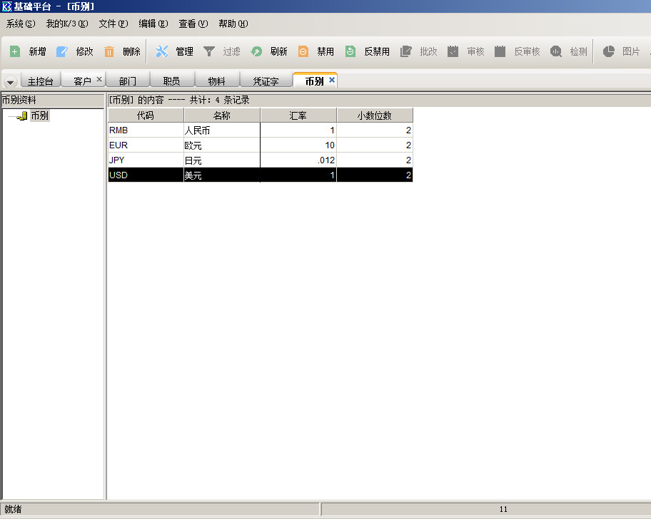Open the 系统(S) menu
The height and width of the screenshot is (519, 651).
click(x=20, y=24)
